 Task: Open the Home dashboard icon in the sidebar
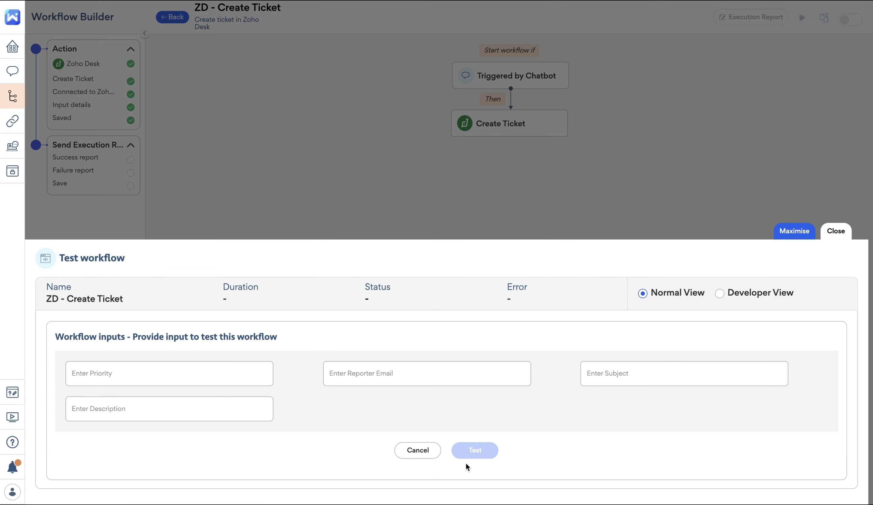tap(12, 46)
